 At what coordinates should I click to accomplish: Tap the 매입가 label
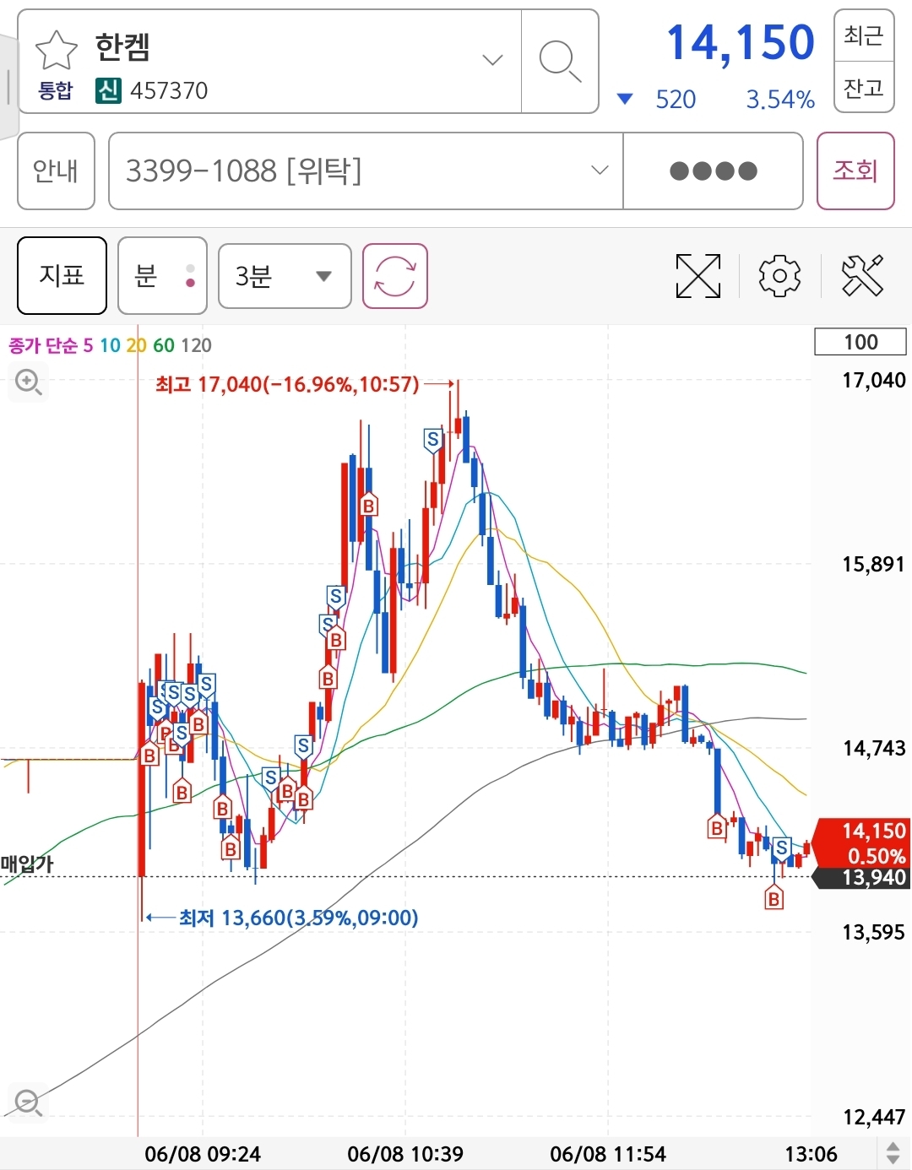click(x=27, y=864)
